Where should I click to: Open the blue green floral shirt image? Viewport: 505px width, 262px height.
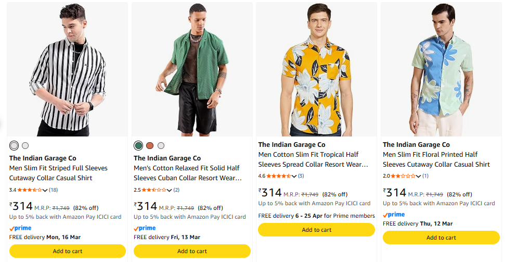(x=441, y=70)
